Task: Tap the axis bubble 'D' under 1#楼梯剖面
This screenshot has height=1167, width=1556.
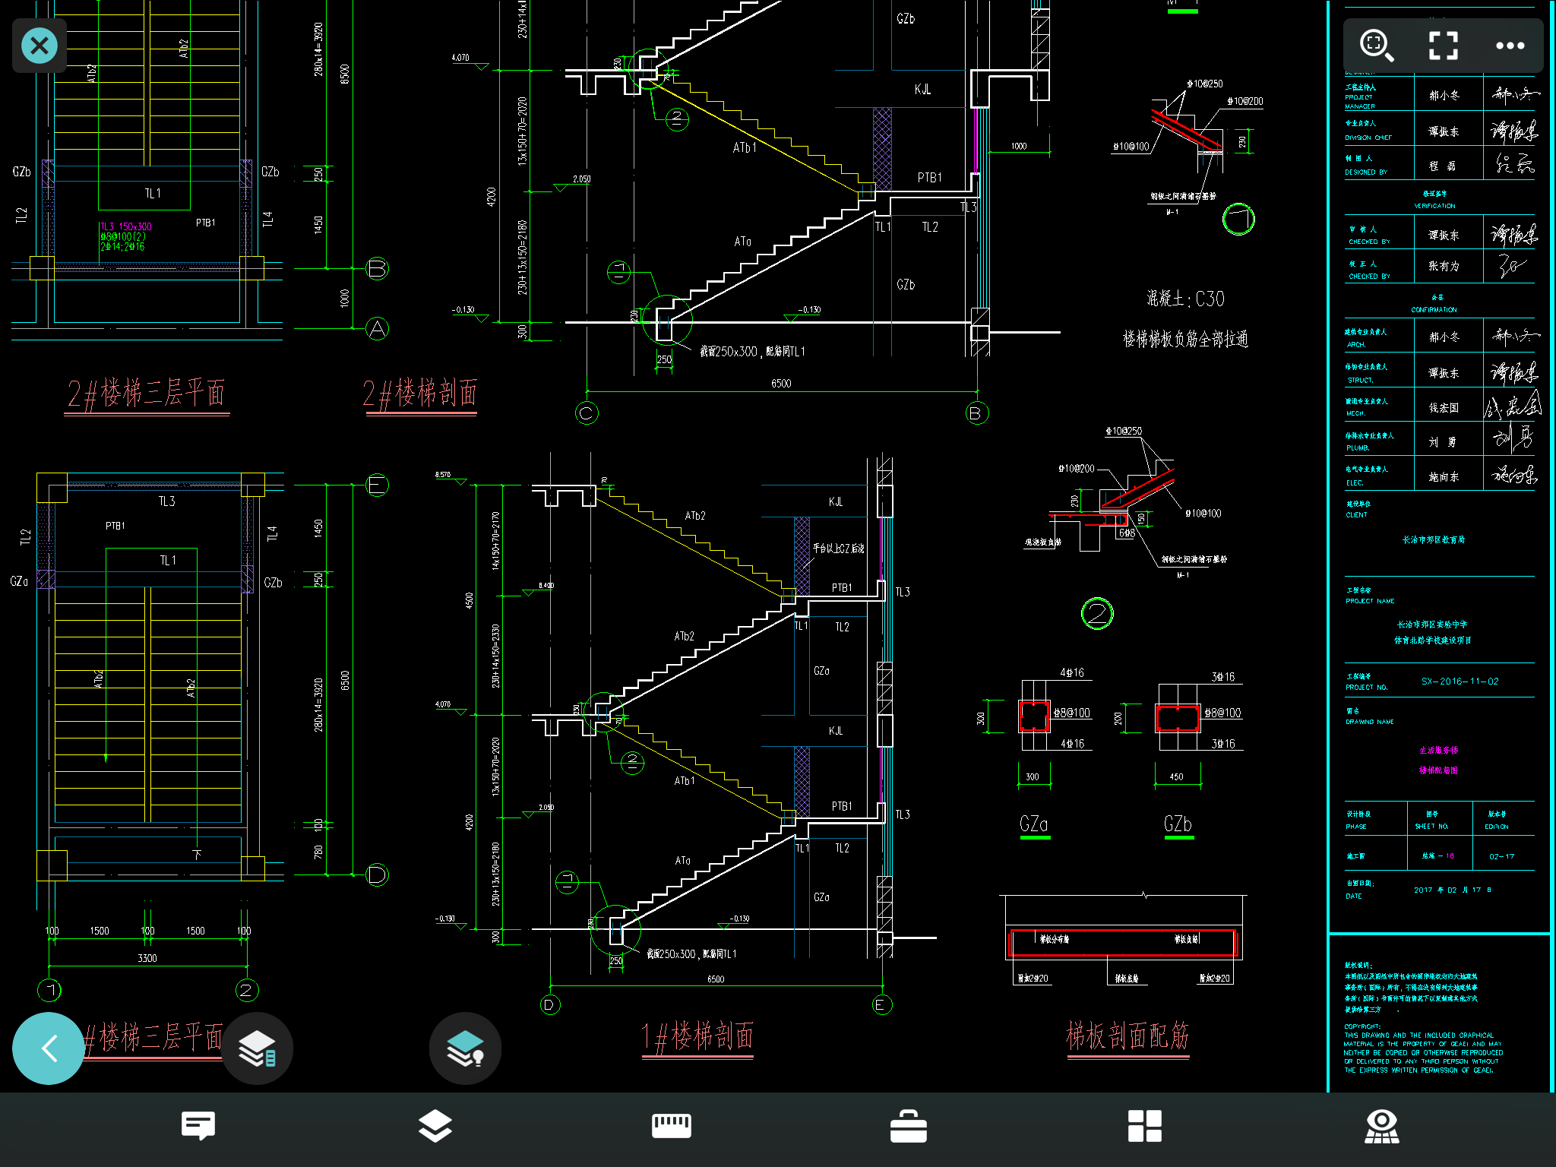Action: click(x=550, y=1005)
